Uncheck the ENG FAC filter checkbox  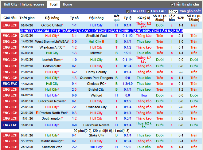pyautogui.click(x=148, y=11)
